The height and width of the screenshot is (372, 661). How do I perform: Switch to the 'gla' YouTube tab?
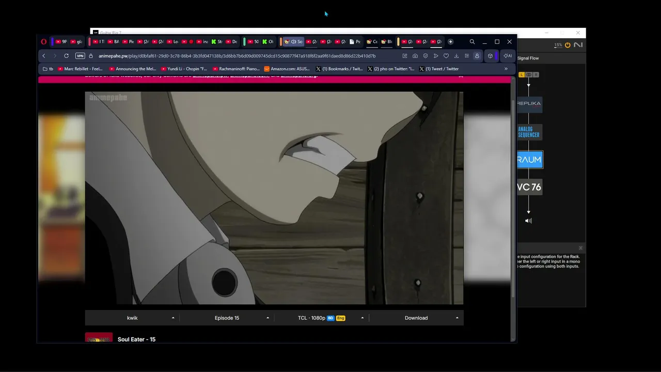76,42
